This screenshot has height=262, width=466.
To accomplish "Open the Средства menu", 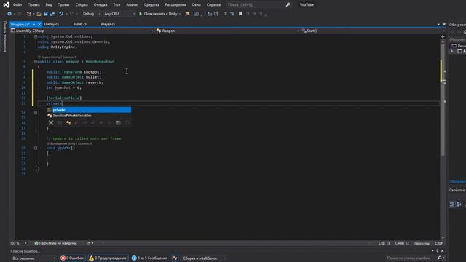I will coord(151,5).
